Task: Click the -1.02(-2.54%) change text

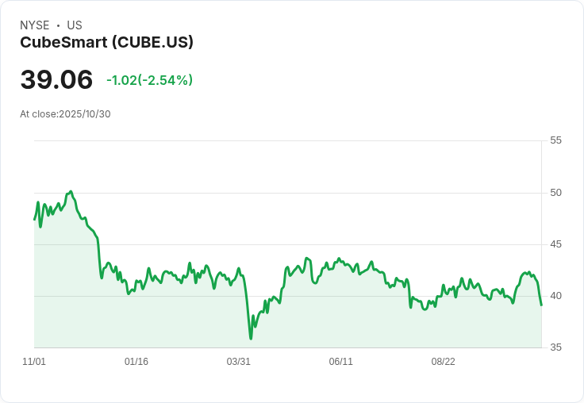Action: click(x=149, y=80)
